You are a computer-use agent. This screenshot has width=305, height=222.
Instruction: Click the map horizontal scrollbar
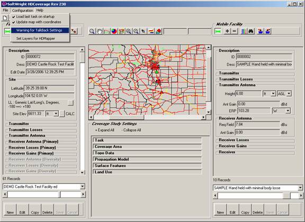(148, 117)
